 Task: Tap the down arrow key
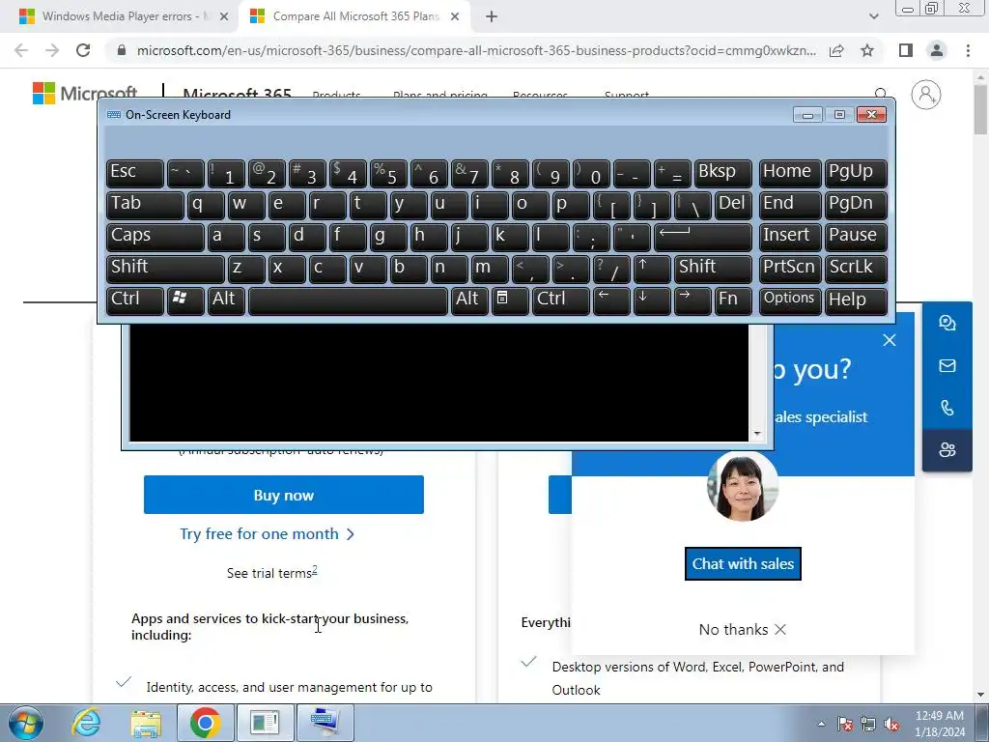pos(652,300)
